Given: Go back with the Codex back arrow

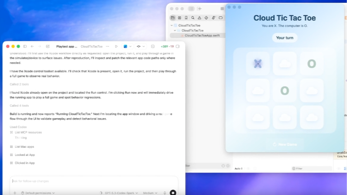Looking at the screenshot, I should tap(32, 46).
